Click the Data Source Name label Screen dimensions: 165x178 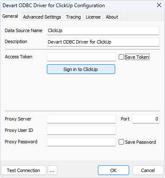(x=24, y=30)
